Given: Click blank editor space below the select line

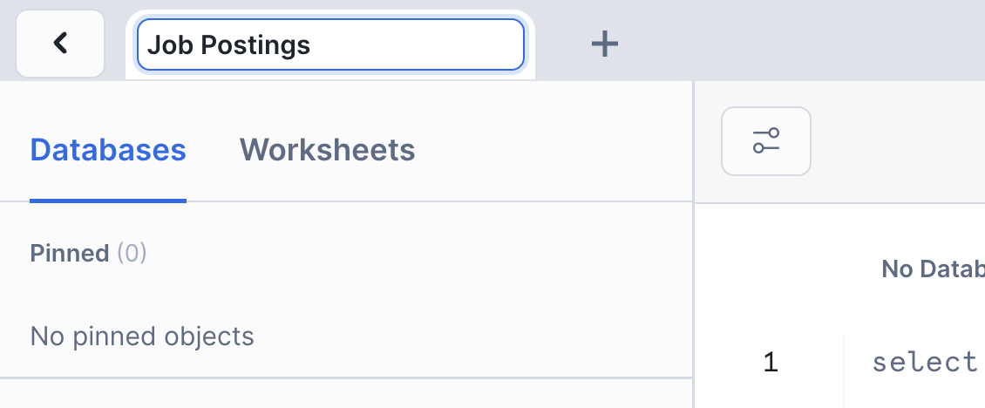Looking at the screenshot, I should tap(915, 394).
